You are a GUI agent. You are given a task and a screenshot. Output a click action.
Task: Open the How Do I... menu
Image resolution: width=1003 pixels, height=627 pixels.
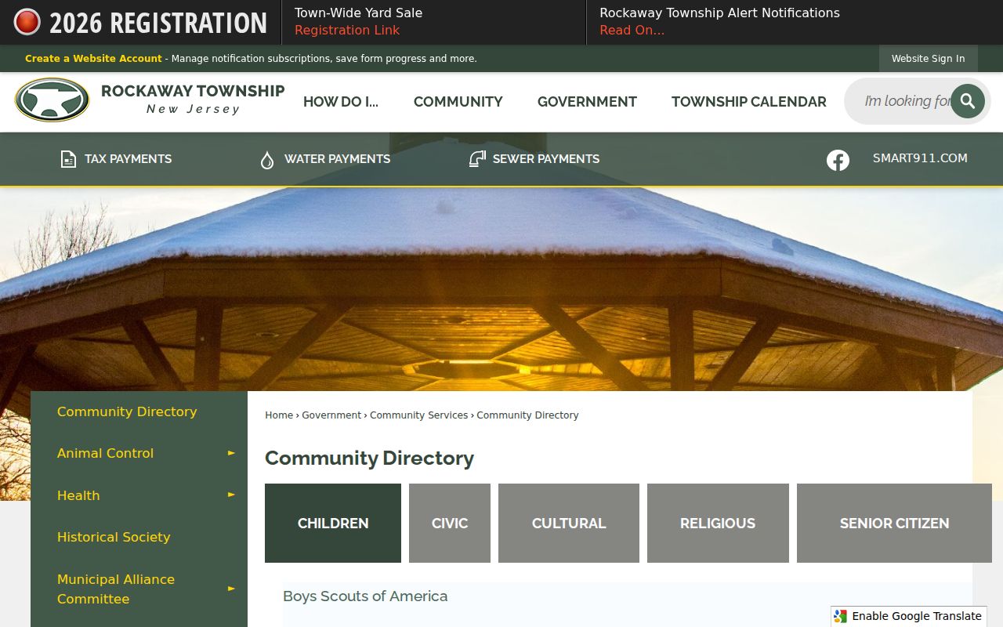click(x=341, y=102)
